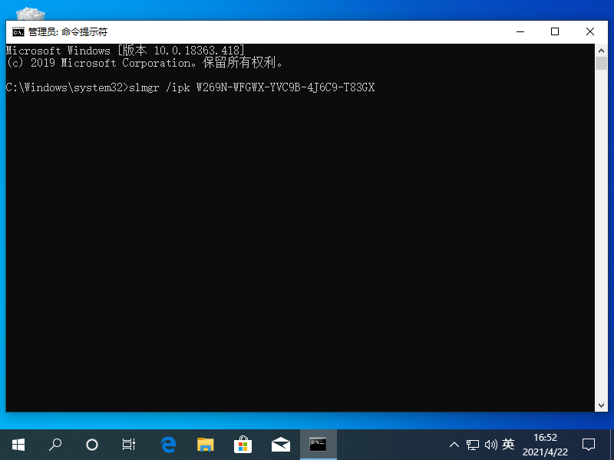
Task: Click the active Command Prompt taskbar button
Action: (318, 444)
